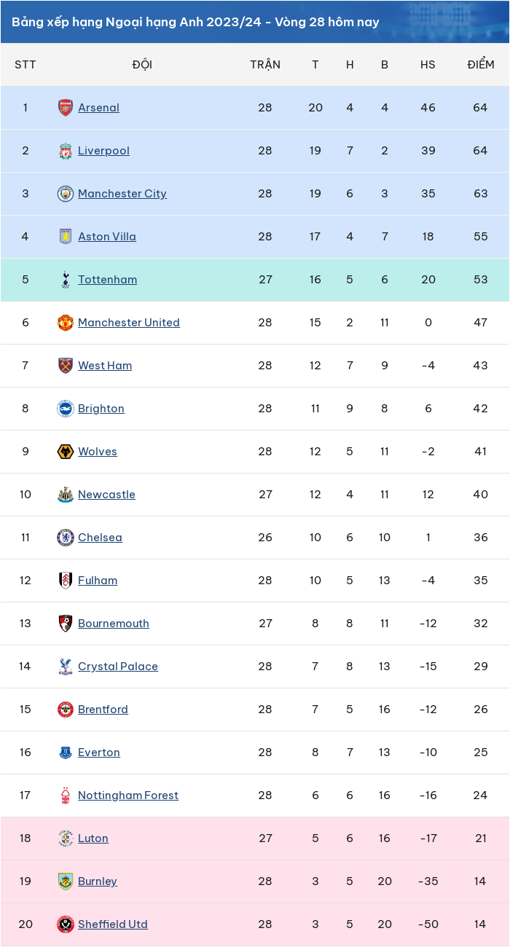Image resolution: width=510 pixels, height=947 pixels.
Task: Click the Liverpool club crest icon
Action: pyautogui.click(x=66, y=151)
